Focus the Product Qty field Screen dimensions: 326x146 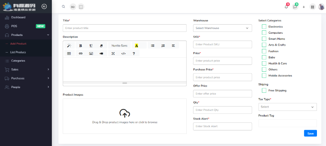[x=222, y=110]
